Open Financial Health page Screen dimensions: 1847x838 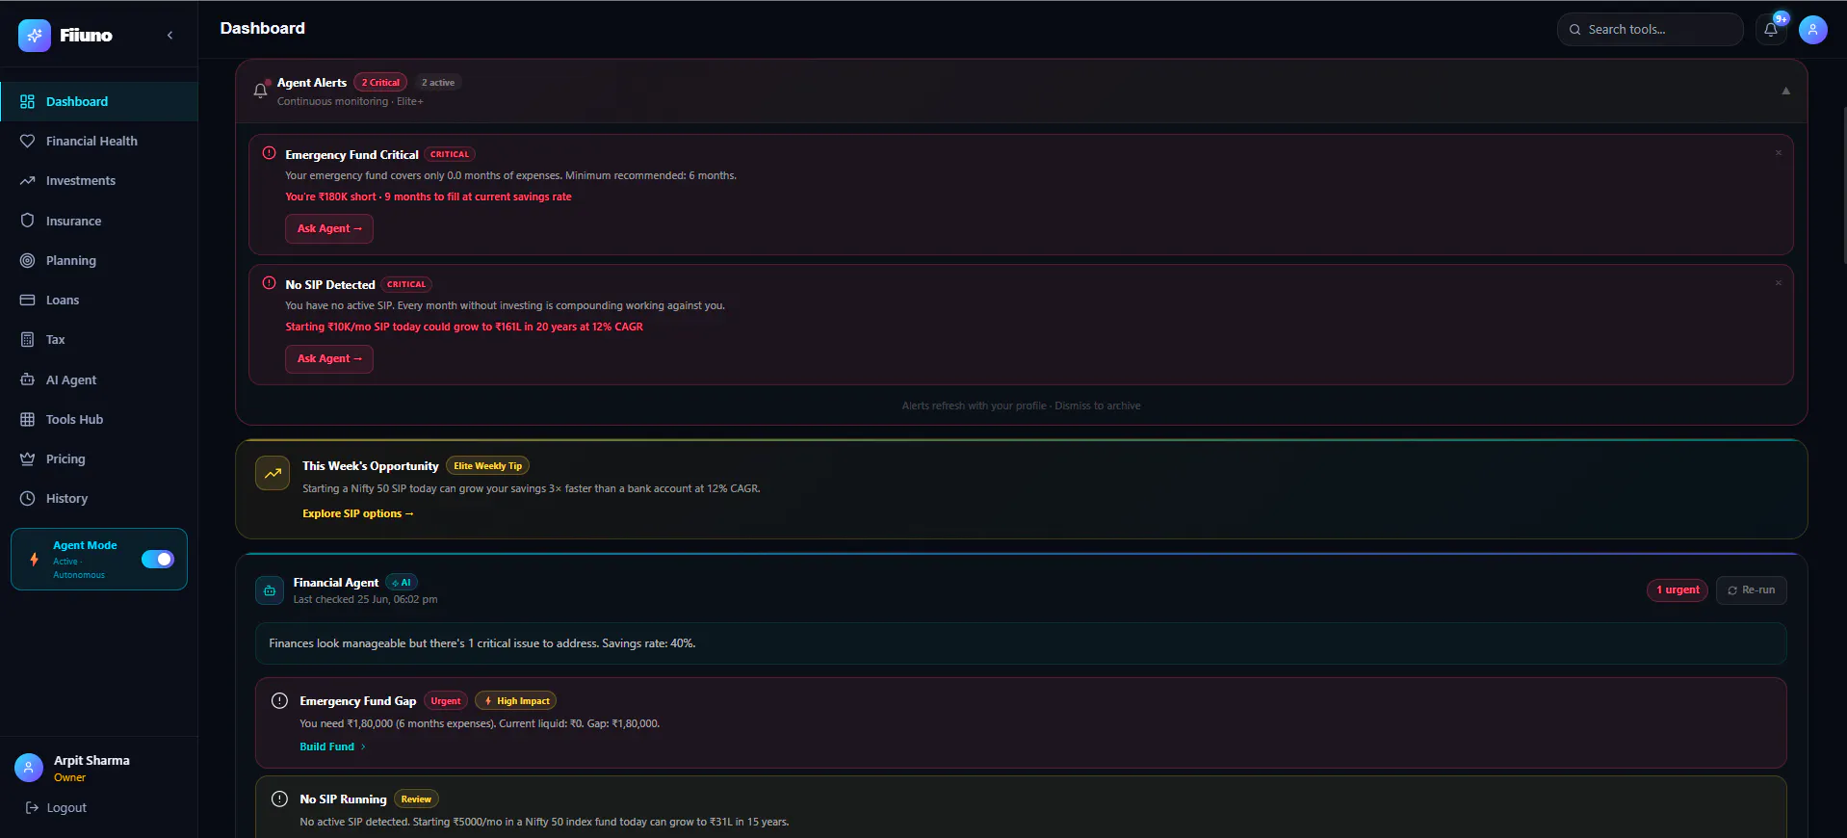(99, 141)
